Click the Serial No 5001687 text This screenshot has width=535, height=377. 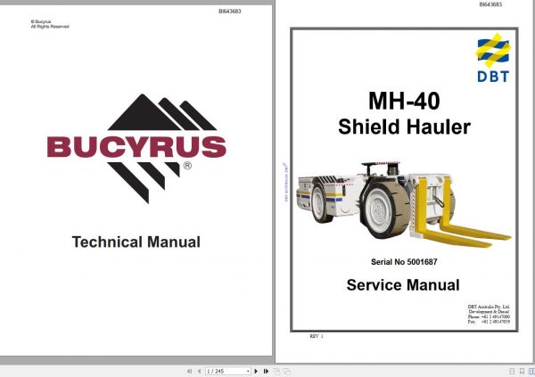[x=404, y=262]
